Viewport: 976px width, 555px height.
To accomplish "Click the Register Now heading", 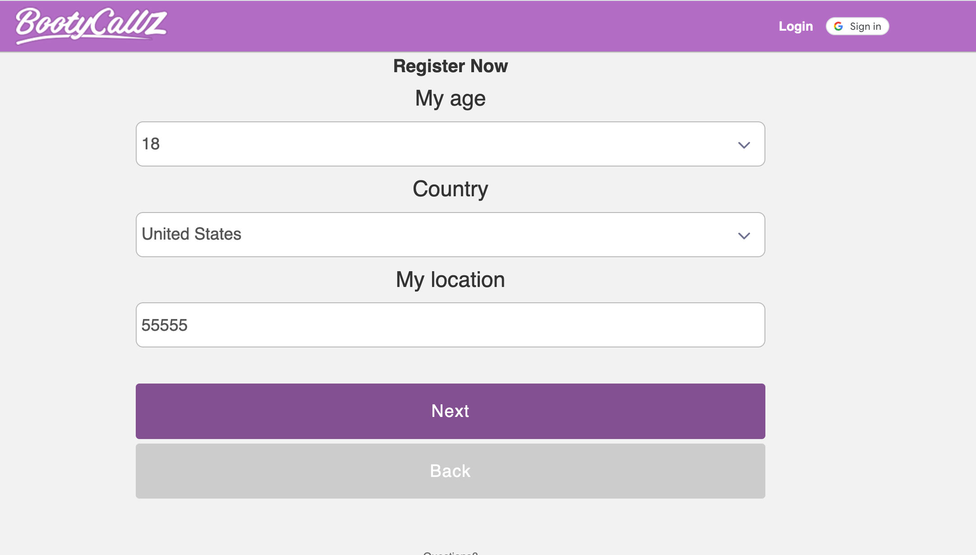I will click(450, 66).
